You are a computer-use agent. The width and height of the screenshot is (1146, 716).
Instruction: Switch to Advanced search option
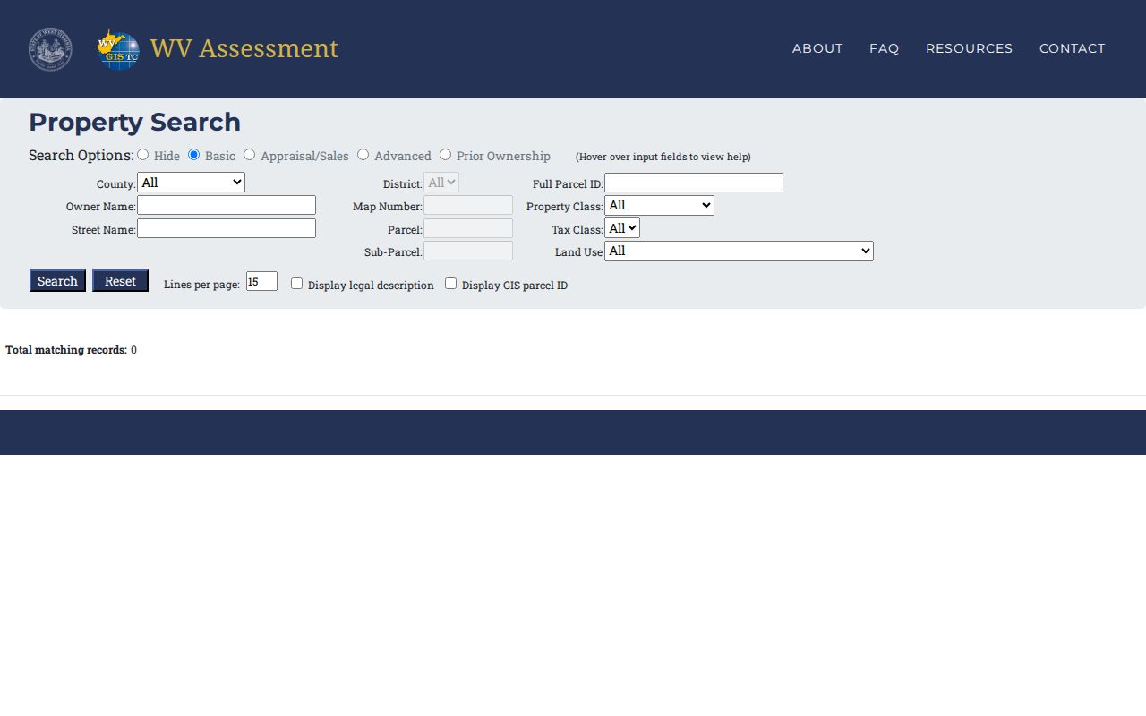[363, 155]
